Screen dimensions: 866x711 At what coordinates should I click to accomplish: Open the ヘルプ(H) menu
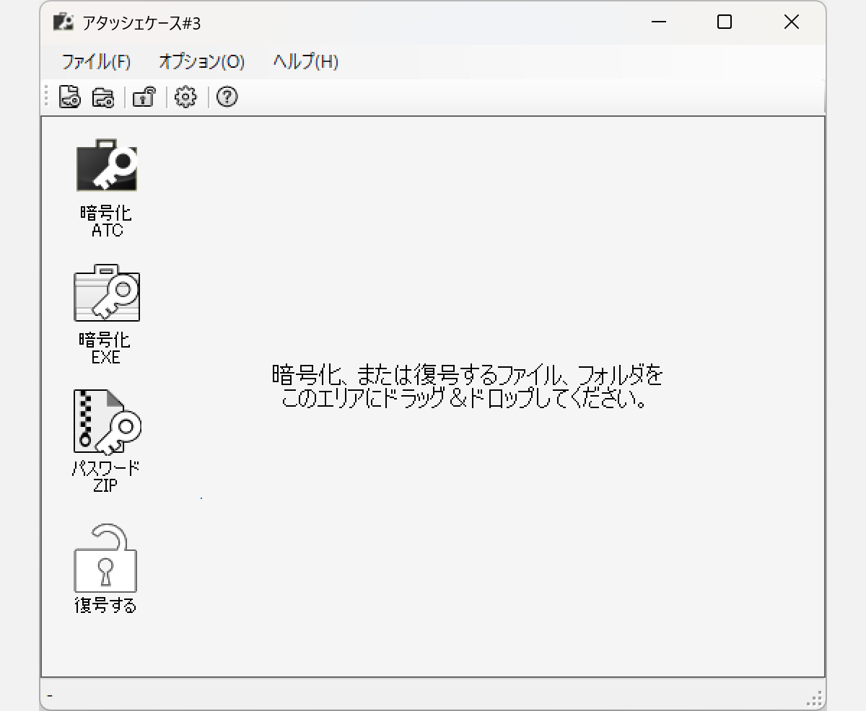[305, 62]
